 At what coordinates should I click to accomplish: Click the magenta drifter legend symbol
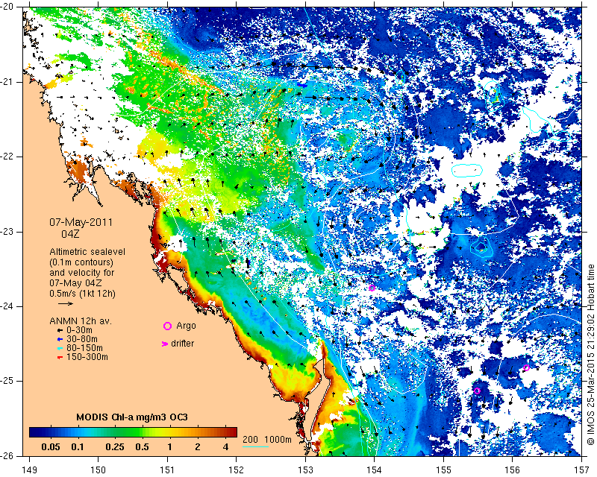click(164, 344)
